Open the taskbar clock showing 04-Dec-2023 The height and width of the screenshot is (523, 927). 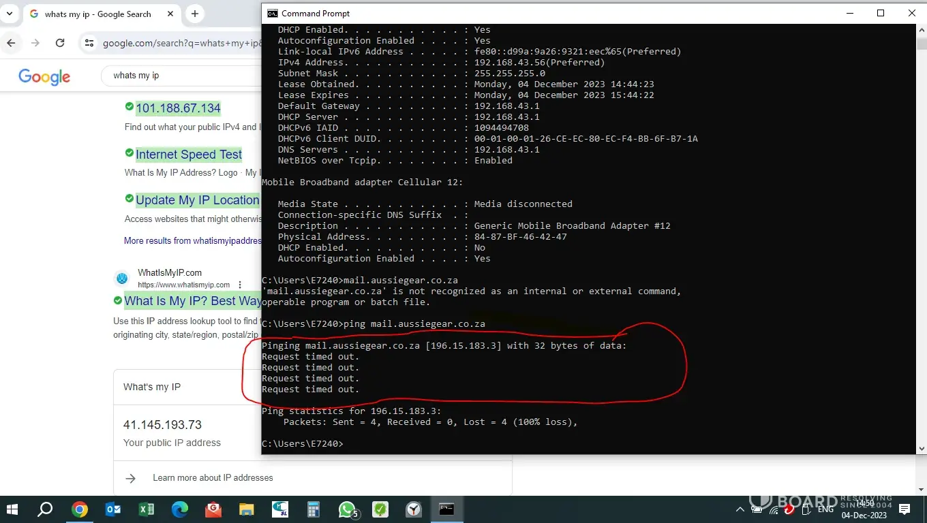(x=864, y=509)
